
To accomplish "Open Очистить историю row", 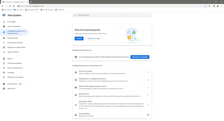I will click(112, 72).
